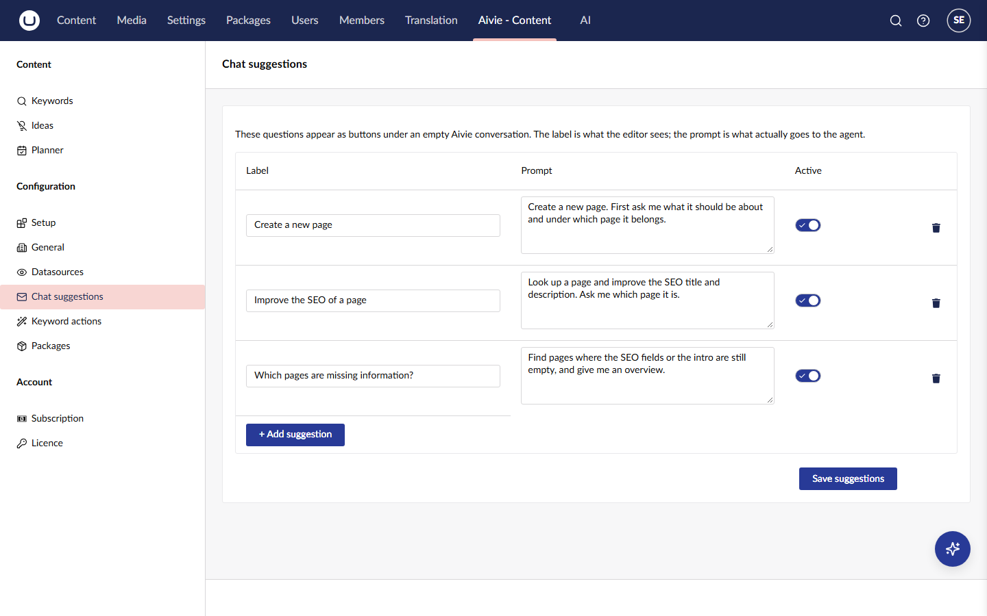The height and width of the screenshot is (616, 987).
Task: Open the AI section tab
Action: point(585,21)
